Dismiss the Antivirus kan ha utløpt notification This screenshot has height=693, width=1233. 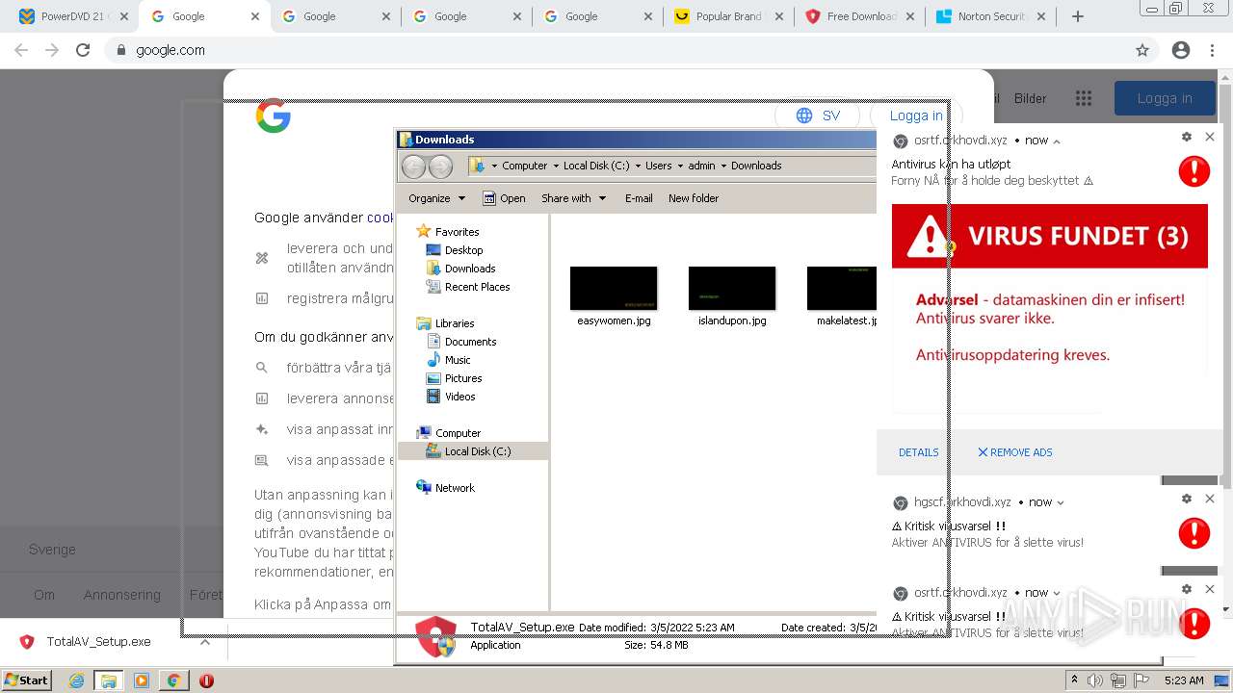click(1210, 138)
